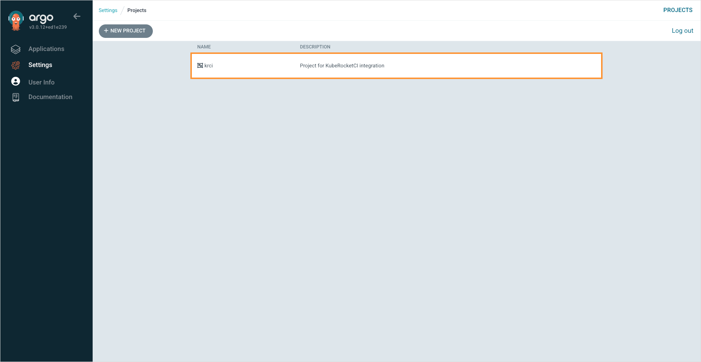The image size is (701, 362).
Task: Click the plus icon on NEW PROJECT
Action: pyautogui.click(x=106, y=31)
